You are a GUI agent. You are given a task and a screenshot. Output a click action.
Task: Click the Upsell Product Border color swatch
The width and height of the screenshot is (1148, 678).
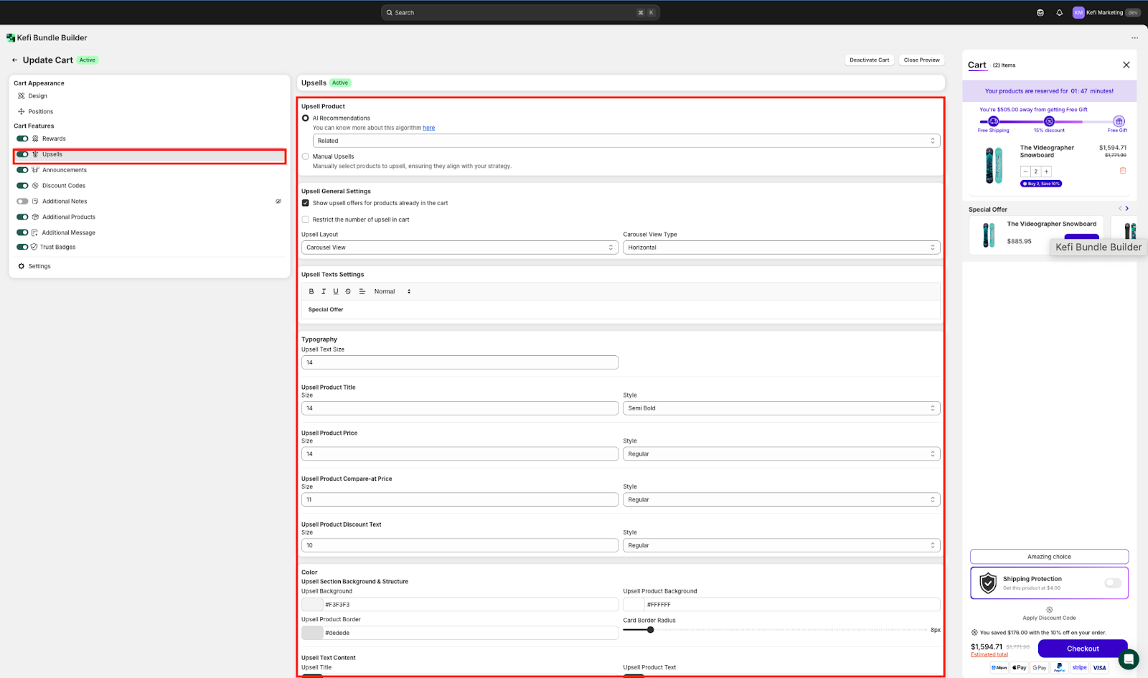[312, 633]
